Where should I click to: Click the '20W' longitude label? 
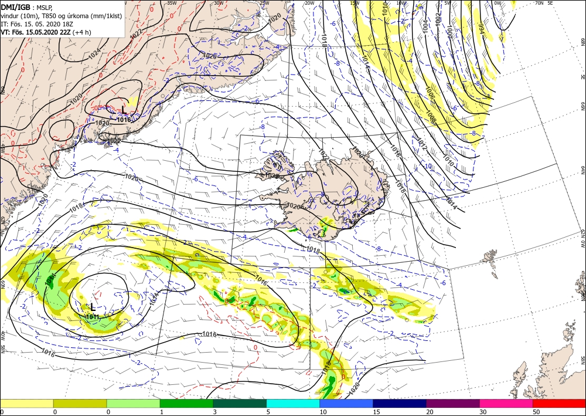[309, 3]
